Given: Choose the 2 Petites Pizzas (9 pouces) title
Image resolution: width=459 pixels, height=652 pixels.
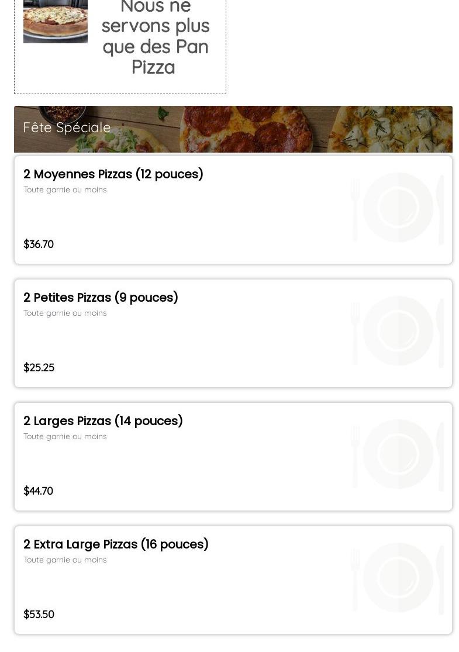Looking at the screenshot, I should 101,298.
